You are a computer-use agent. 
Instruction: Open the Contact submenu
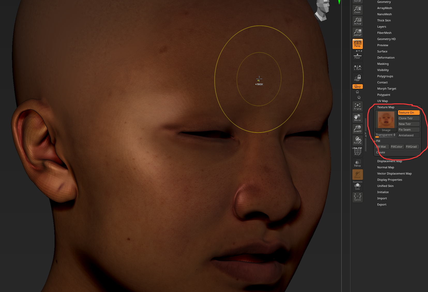[382, 82]
